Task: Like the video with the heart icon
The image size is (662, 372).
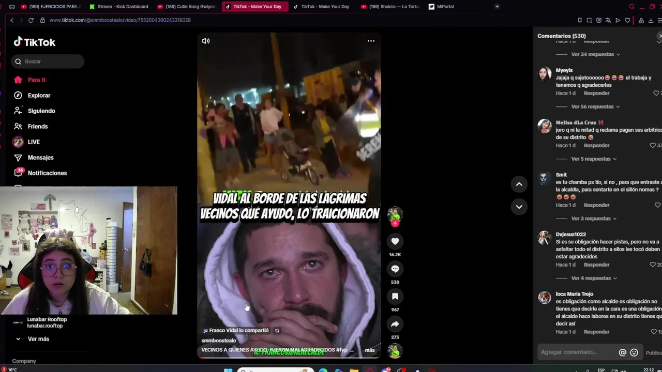Action: [395, 241]
